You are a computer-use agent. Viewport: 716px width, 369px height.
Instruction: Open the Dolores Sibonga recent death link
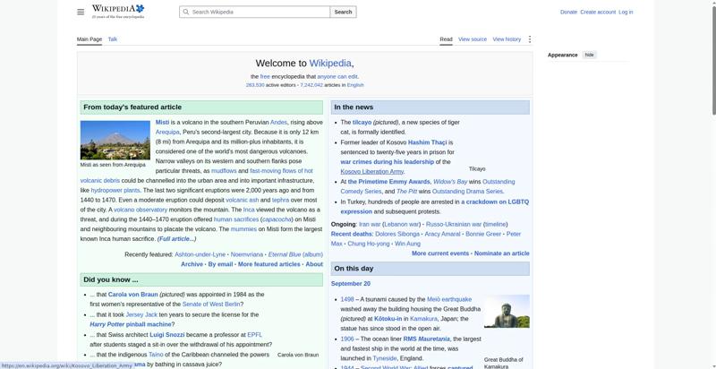coord(397,234)
